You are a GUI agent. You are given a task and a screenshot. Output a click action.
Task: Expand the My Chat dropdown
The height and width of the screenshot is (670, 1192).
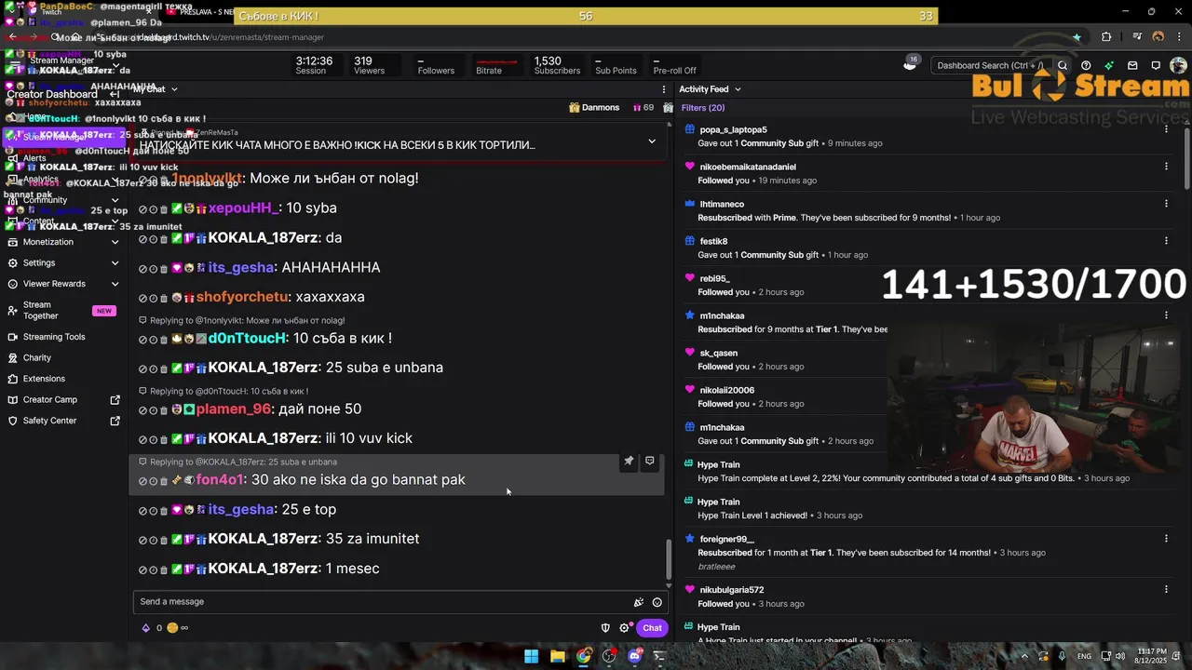click(174, 89)
